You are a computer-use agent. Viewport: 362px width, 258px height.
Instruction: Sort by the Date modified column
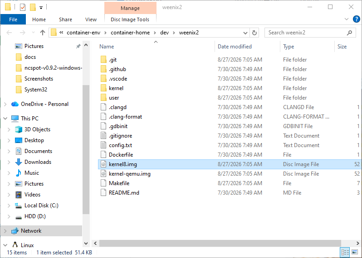pos(235,47)
